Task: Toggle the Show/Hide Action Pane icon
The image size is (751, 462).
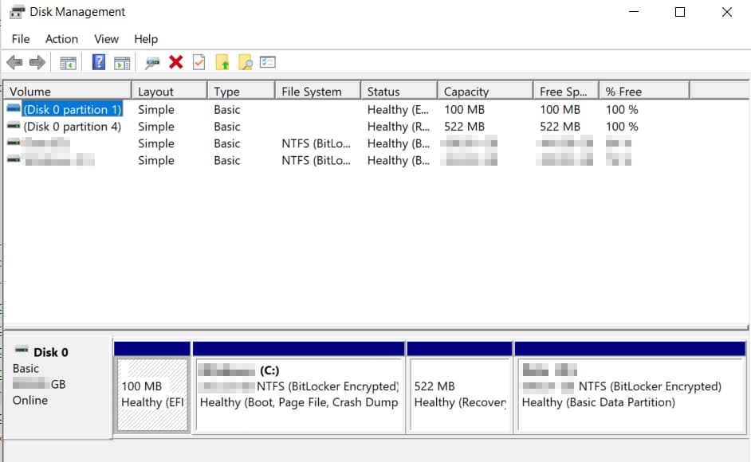Action: [x=122, y=62]
